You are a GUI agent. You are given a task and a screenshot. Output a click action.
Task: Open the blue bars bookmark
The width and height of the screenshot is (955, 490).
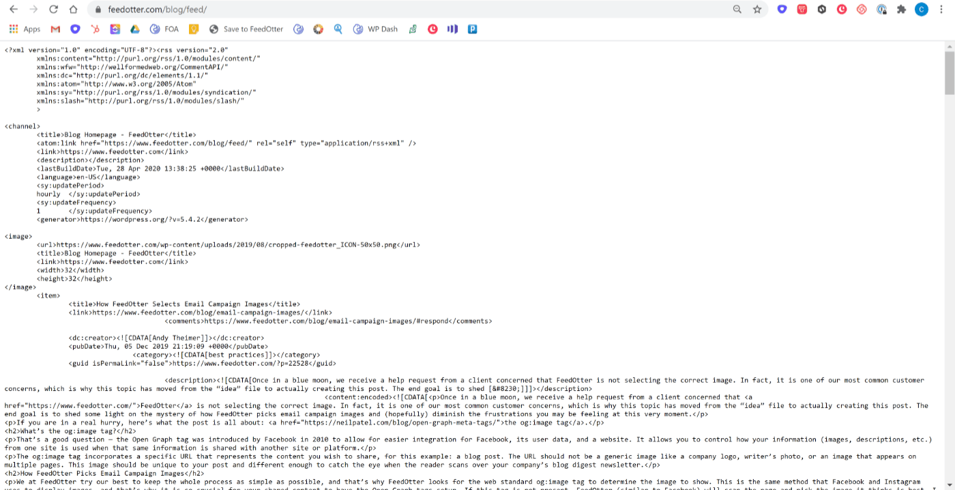[x=452, y=29]
